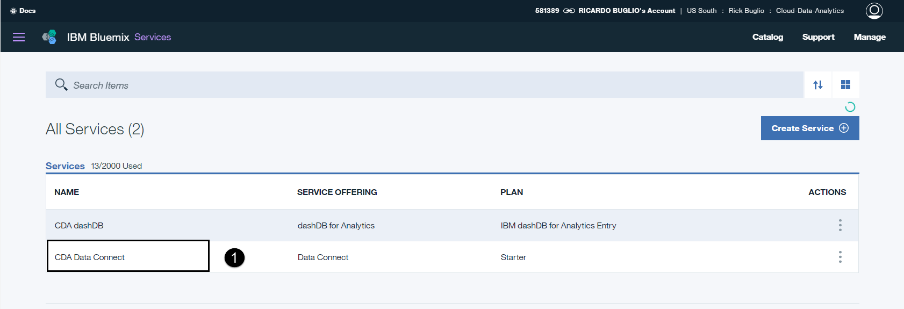This screenshot has height=309, width=904.
Task: Click the All Services (2) heading
Action: click(x=95, y=130)
